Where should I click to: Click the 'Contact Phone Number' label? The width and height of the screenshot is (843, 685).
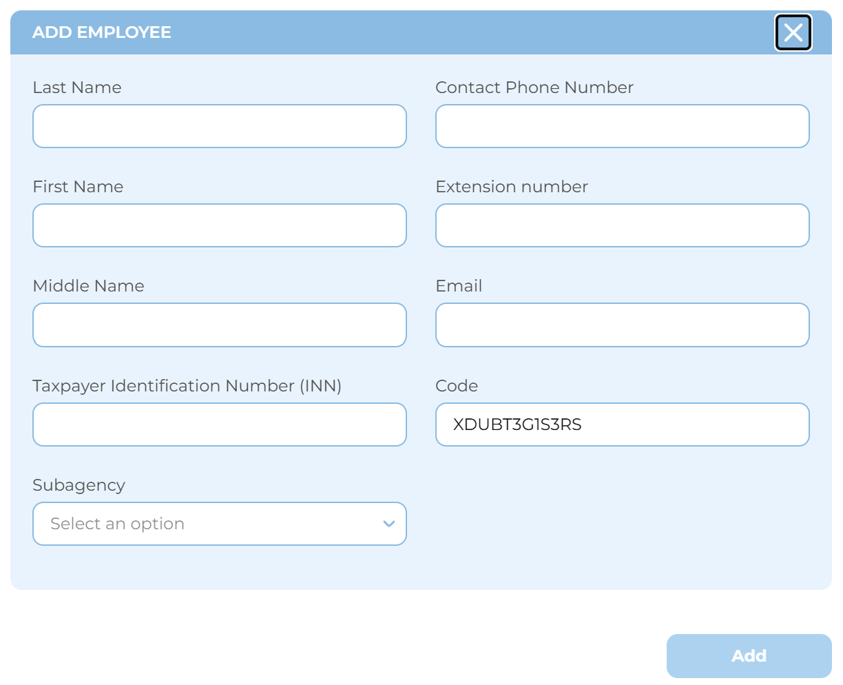point(534,88)
